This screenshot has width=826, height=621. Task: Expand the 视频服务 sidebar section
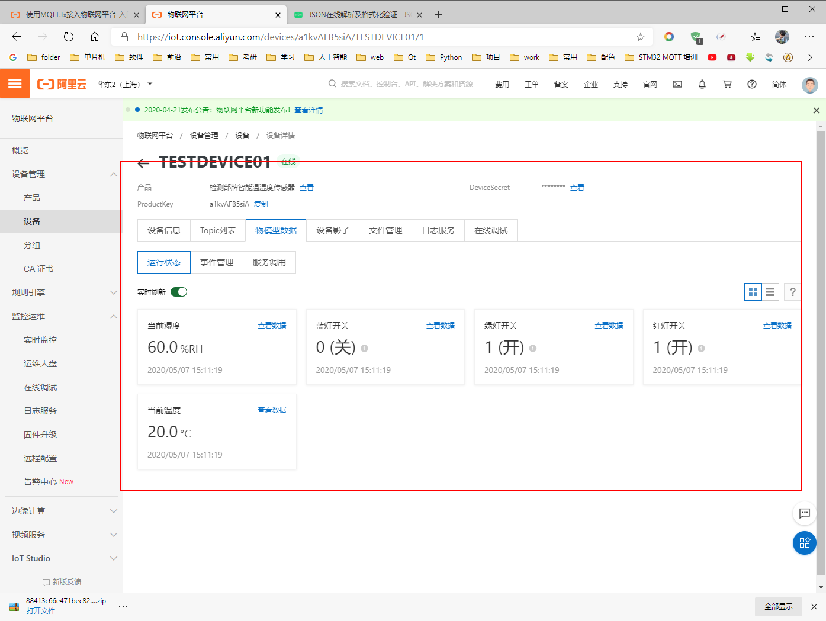(x=114, y=535)
